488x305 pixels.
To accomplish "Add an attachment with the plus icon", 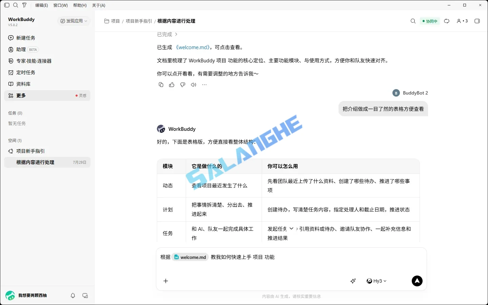I will pyautogui.click(x=166, y=281).
